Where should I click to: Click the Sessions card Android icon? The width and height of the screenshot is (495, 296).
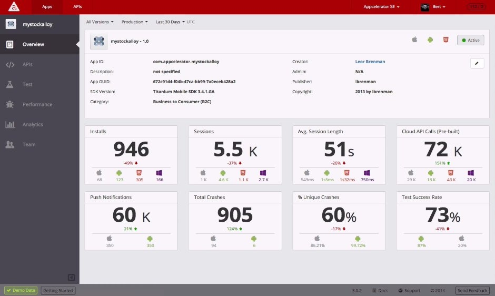223,173
